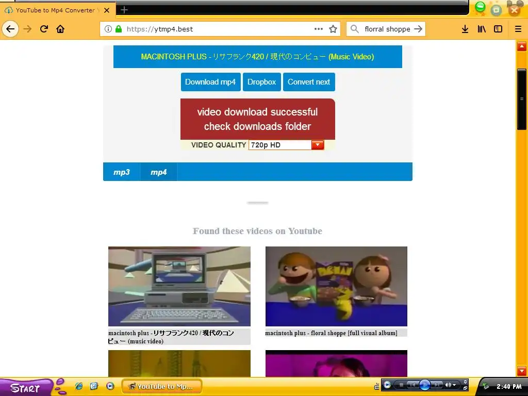The image size is (528, 396).
Task: Launch Windows Media Player from quick launch
Action: tap(110, 386)
